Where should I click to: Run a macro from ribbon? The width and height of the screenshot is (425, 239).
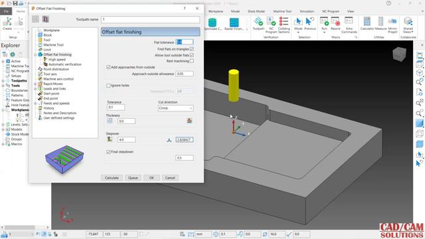coord(324,22)
